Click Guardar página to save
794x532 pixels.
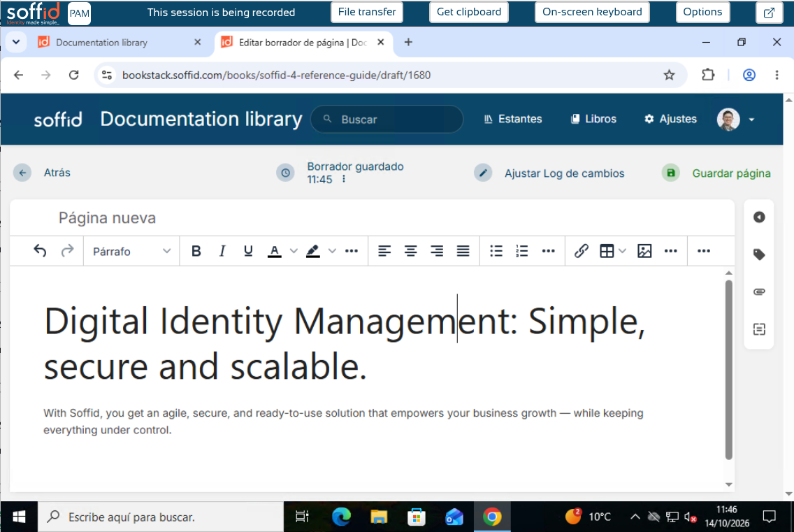(716, 173)
